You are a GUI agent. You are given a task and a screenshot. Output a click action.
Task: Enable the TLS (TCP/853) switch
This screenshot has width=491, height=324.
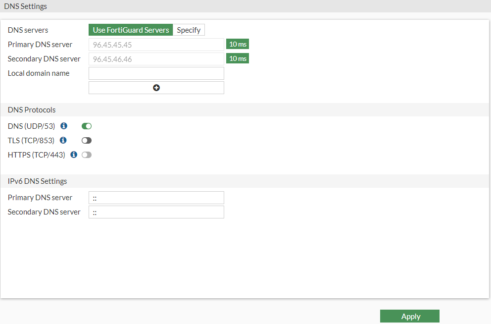[x=87, y=140]
